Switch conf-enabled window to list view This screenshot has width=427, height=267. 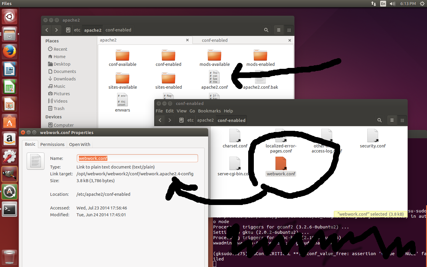392,120
